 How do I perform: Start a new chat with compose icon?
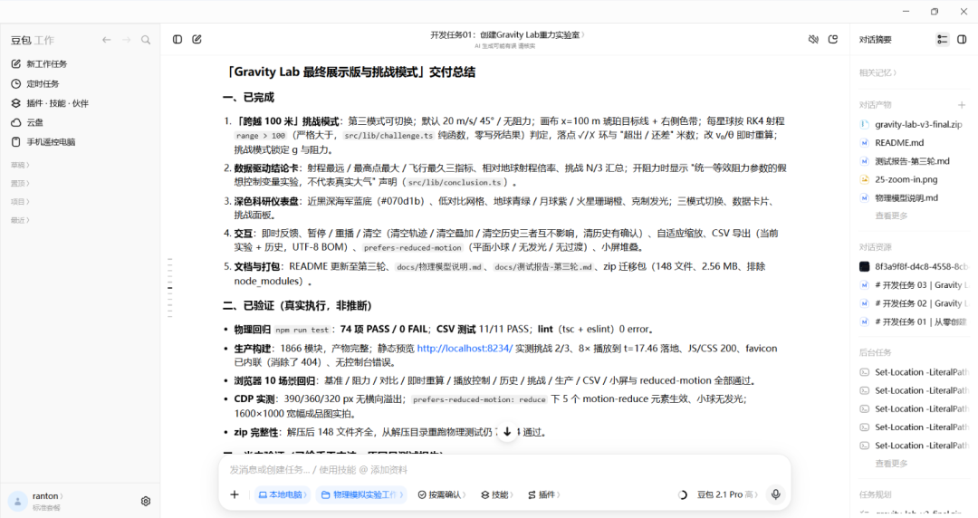197,39
